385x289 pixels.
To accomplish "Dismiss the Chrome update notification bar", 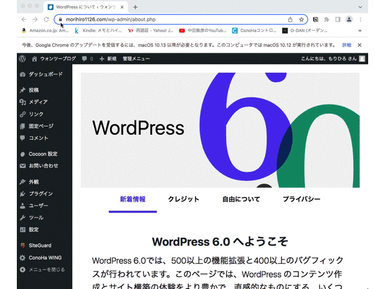I will click(x=360, y=45).
